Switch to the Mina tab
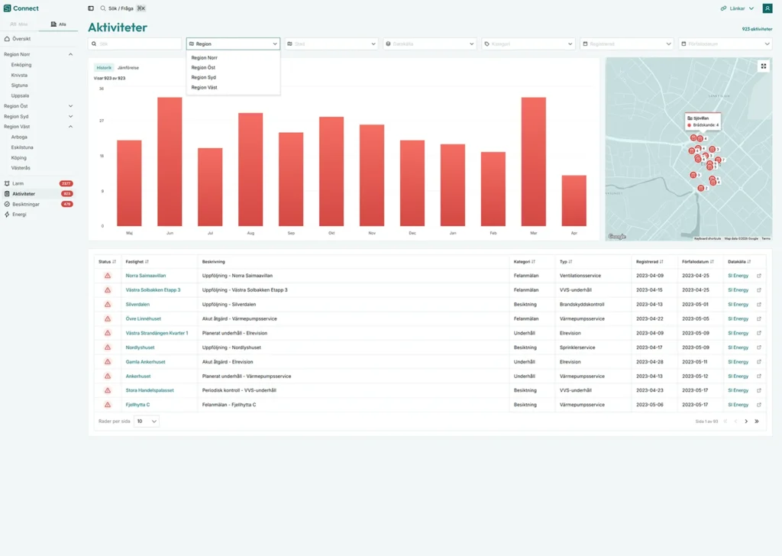This screenshot has height=556, width=782. (19, 24)
